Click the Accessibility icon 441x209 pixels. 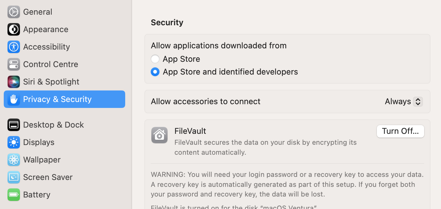(x=14, y=47)
